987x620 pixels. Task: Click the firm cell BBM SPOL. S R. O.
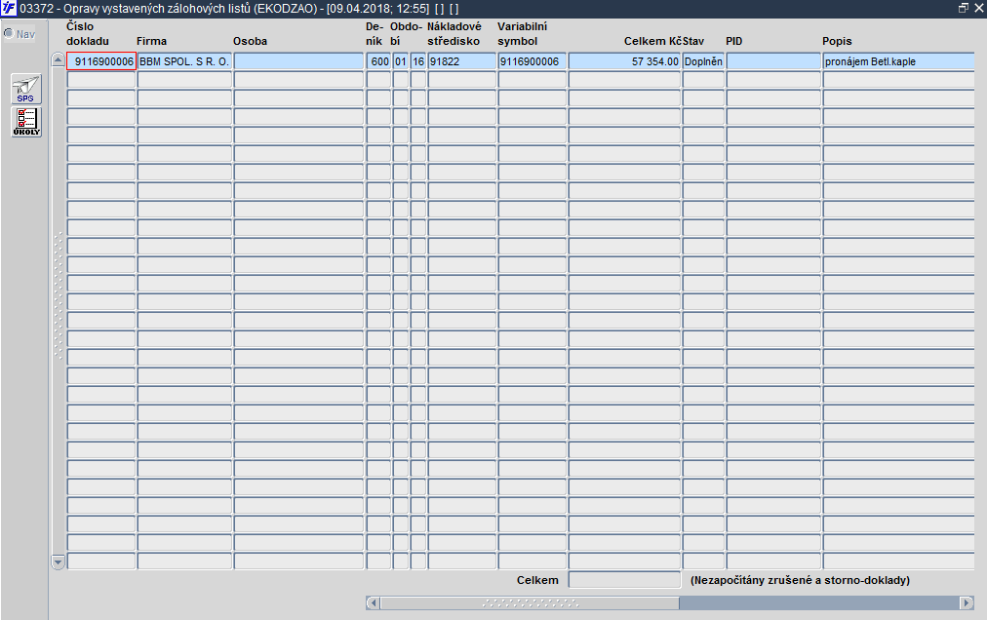[x=184, y=61]
